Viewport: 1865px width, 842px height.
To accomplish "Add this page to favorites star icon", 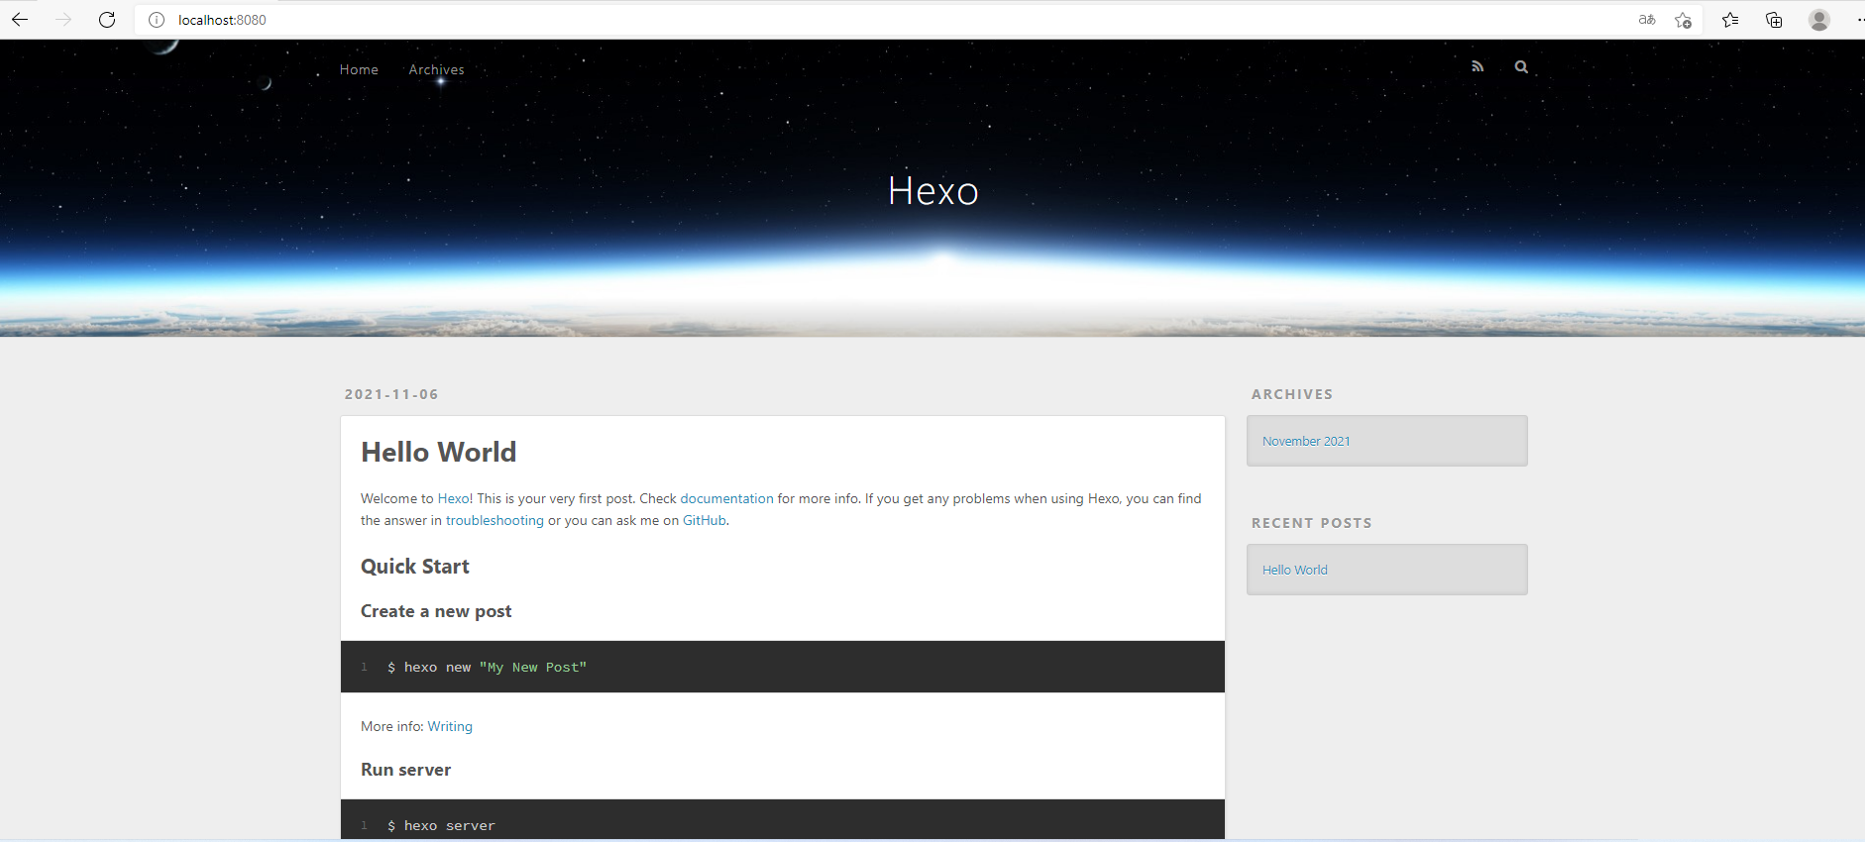I will point(1683,20).
